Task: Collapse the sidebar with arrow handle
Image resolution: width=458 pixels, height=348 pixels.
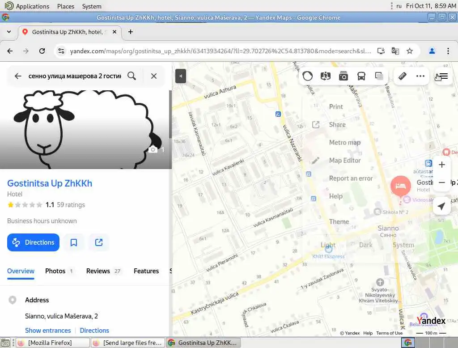Action: coord(181,76)
